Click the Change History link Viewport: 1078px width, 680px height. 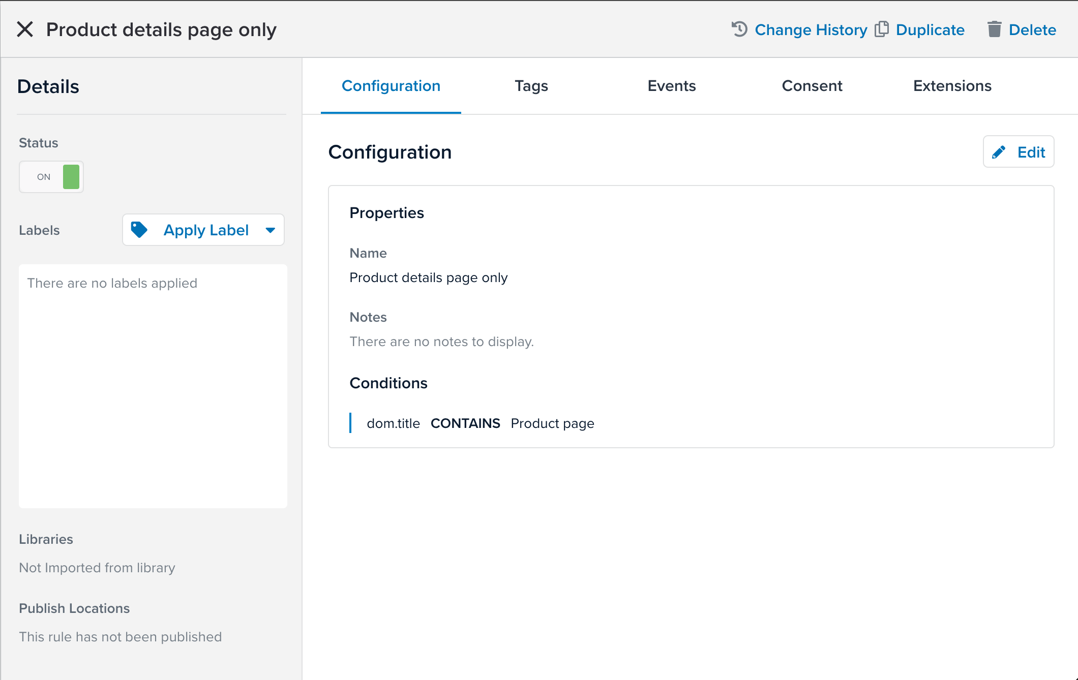coord(811,30)
